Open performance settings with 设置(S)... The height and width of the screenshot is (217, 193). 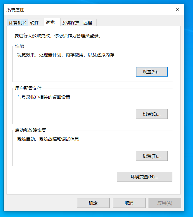tap(152, 72)
